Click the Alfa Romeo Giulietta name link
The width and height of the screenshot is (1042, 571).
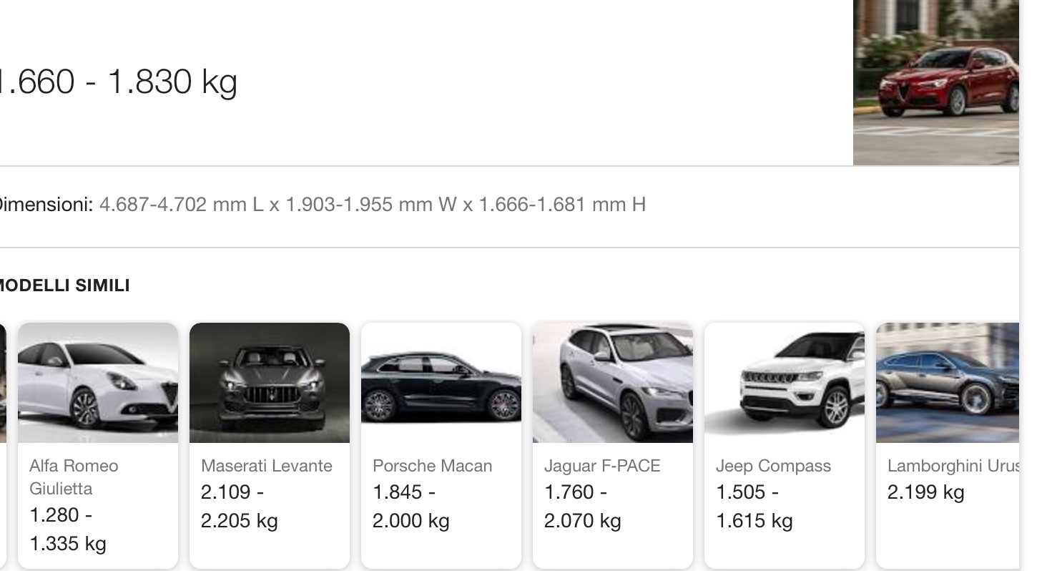click(x=74, y=477)
